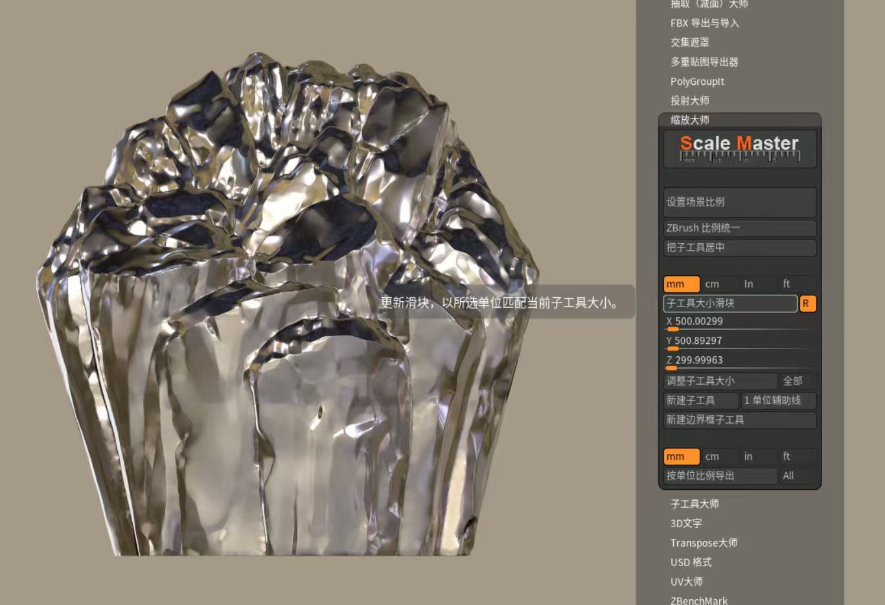This screenshot has width=885, height=605.
Task: Choose In unit in the upper unit row
Action: click(757, 284)
